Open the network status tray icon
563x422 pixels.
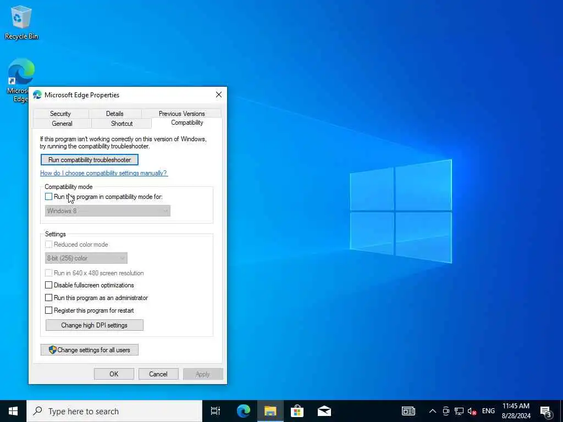[x=459, y=411]
